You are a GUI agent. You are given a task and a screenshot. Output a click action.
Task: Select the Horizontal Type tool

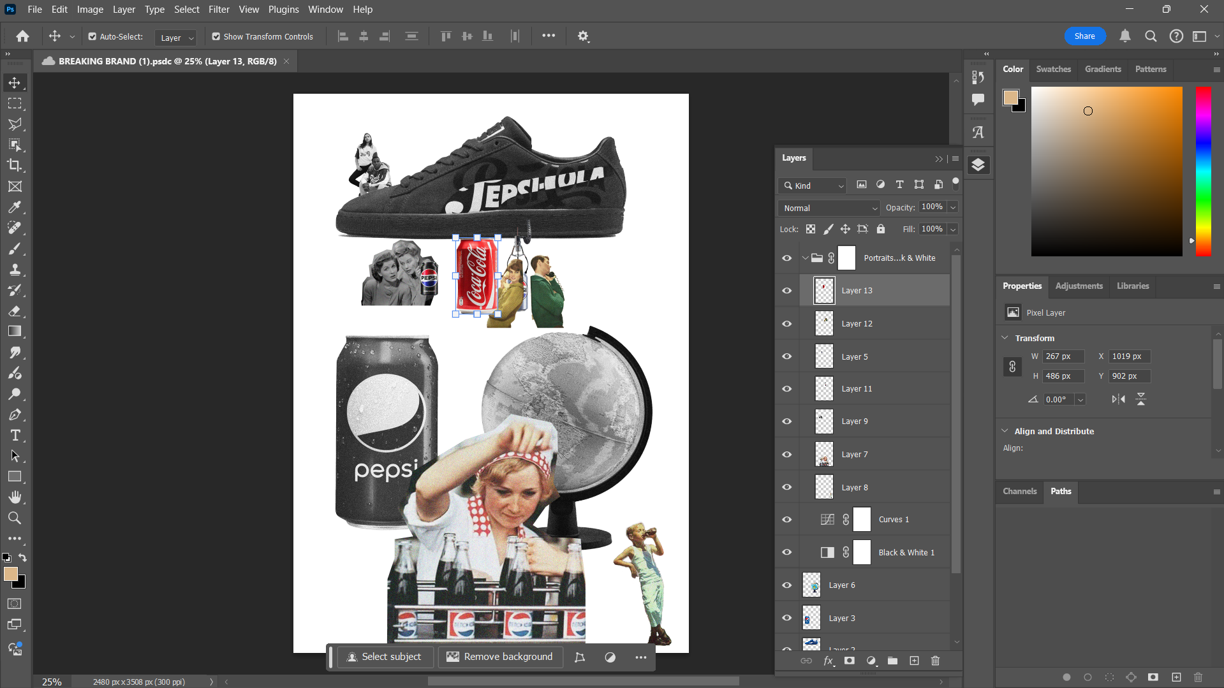click(x=15, y=435)
